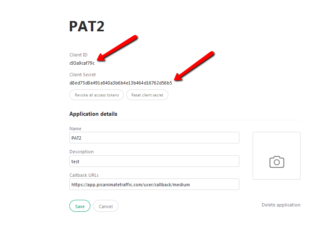Click the red arrow pointing at Client Secret

point(194,66)
